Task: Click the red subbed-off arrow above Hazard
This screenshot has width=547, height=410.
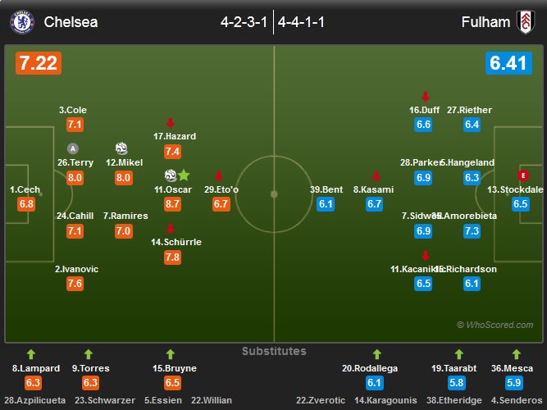Action: (171, 122)
